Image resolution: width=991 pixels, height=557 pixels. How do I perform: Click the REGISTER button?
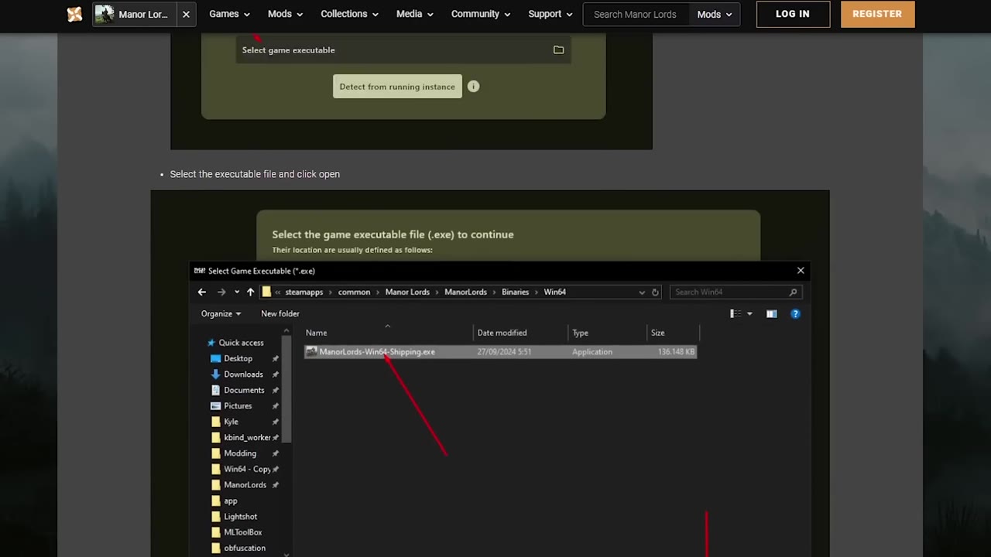point(877,14)
